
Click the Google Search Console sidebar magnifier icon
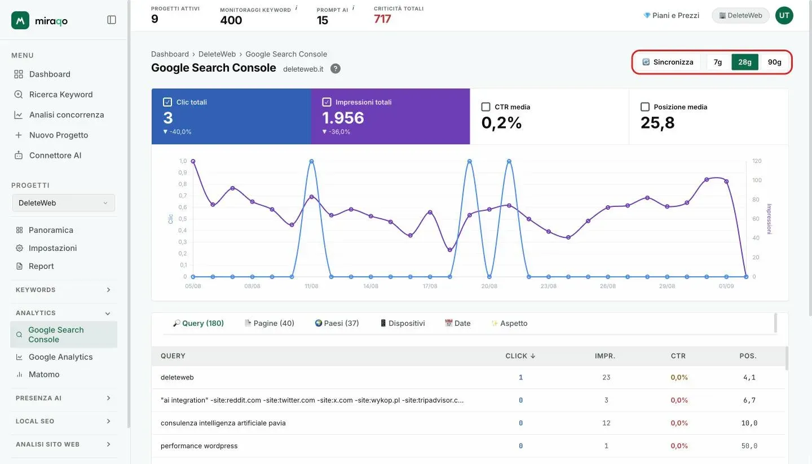point(19,335)
